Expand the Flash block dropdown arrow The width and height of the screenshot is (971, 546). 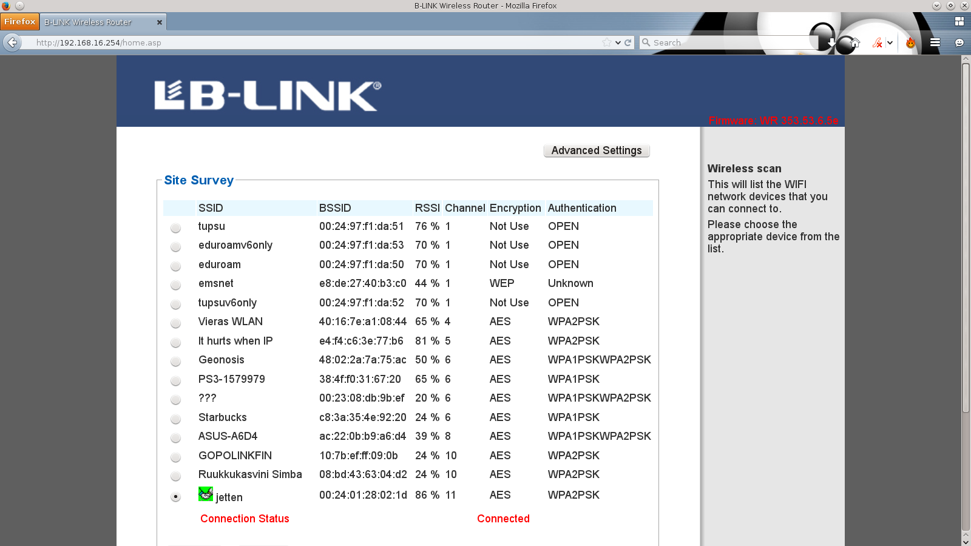click(x=890, y=42)
